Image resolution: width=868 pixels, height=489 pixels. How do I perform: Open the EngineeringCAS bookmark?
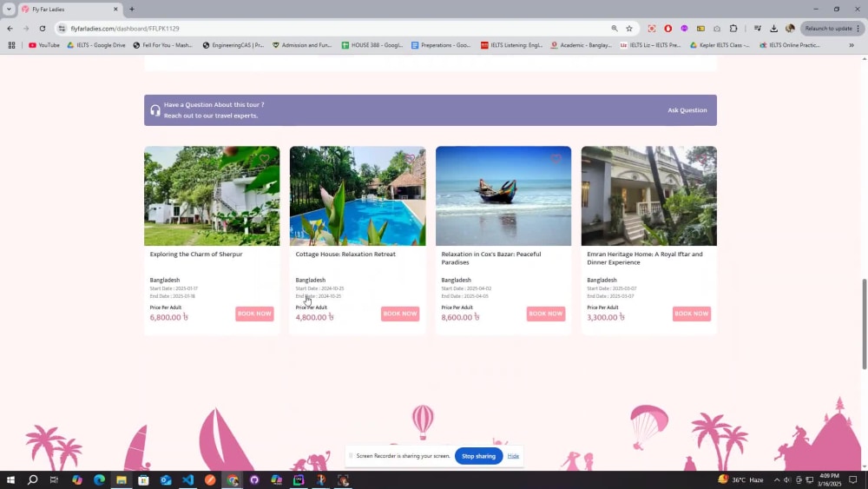click(x=233, y=45)
